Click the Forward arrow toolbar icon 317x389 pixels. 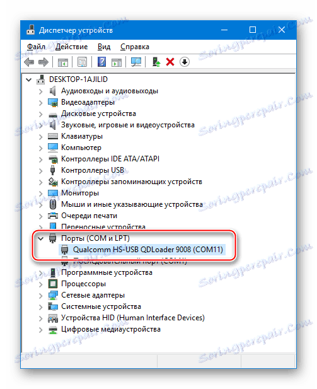(43, 62)
